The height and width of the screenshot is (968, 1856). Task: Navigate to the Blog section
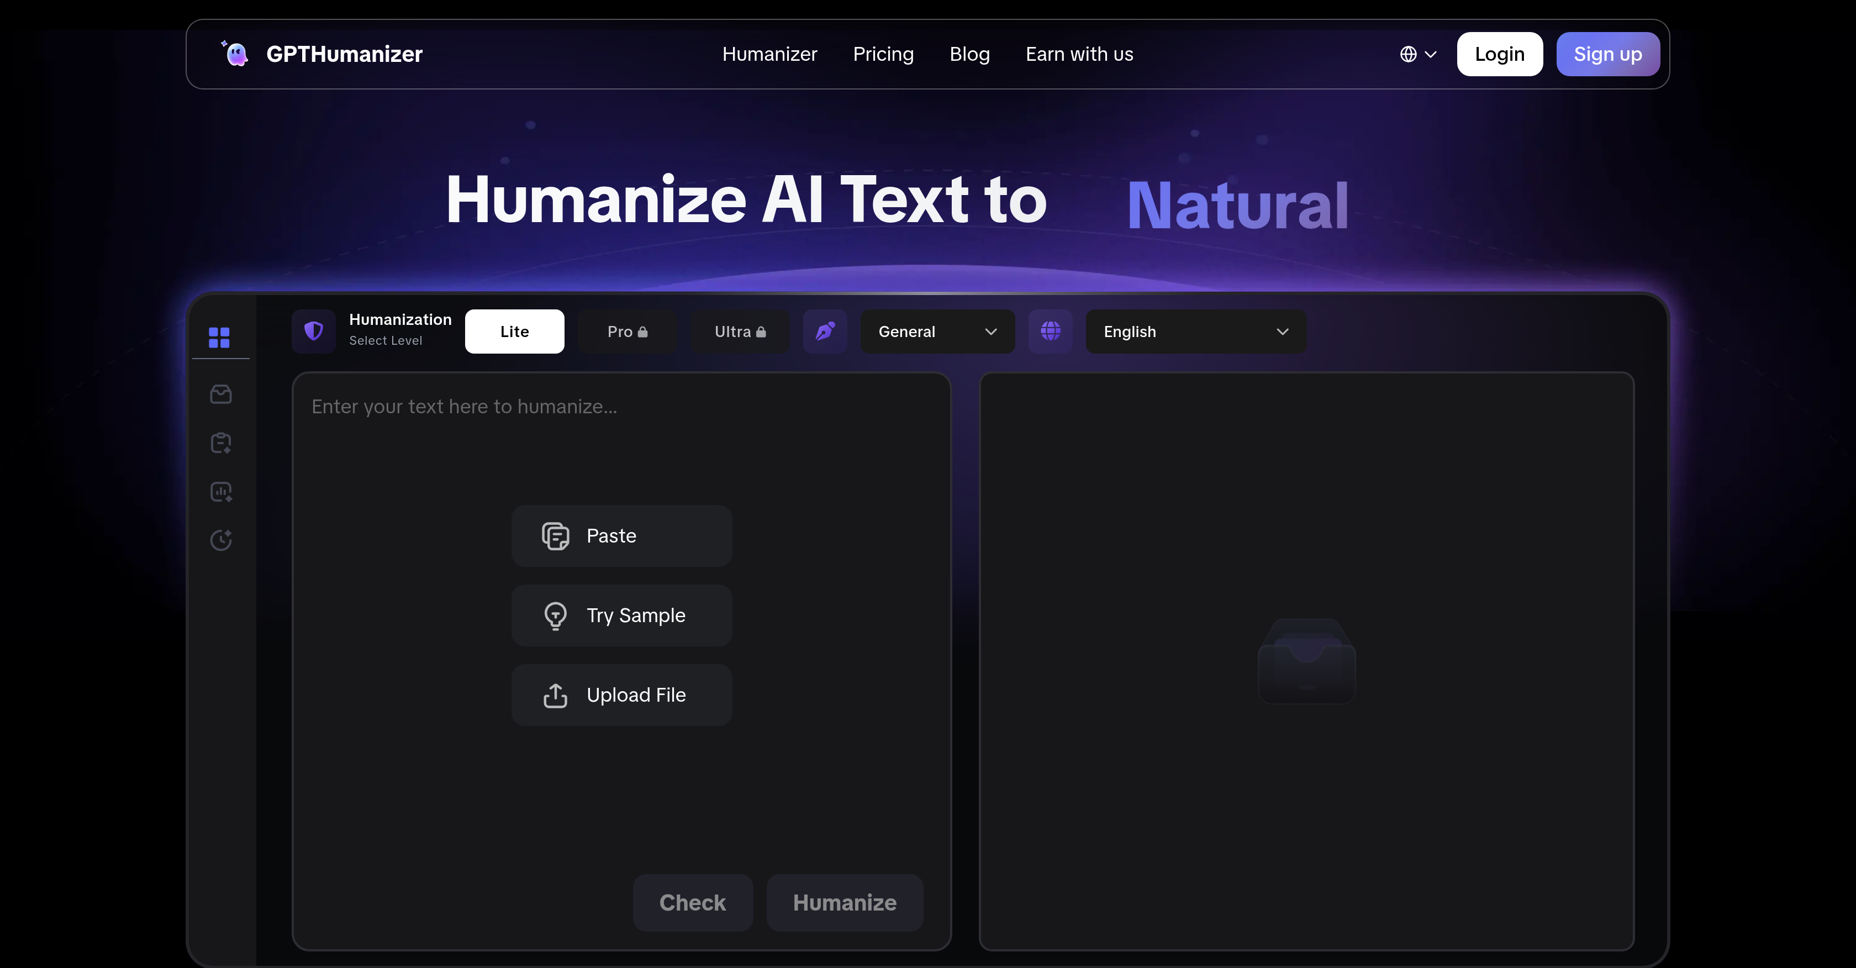(969, 54)
